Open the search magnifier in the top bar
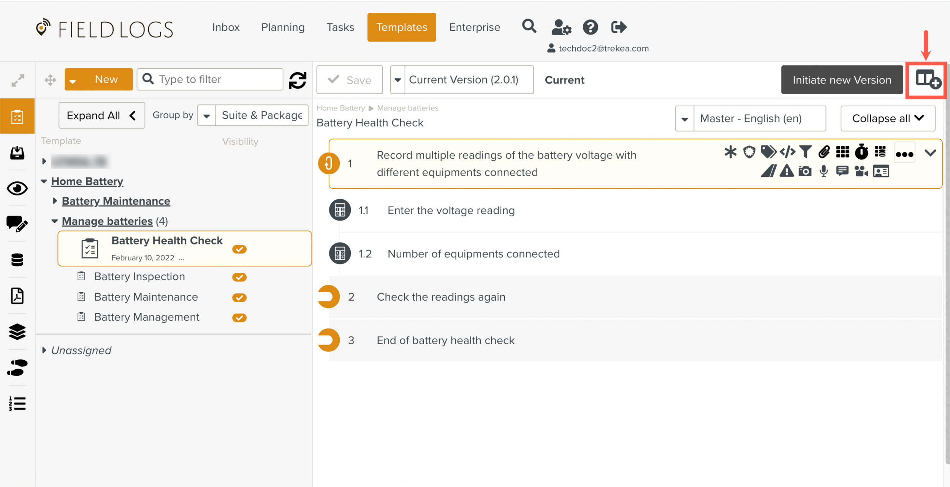 pyautogui.click(x=529, y=27)
